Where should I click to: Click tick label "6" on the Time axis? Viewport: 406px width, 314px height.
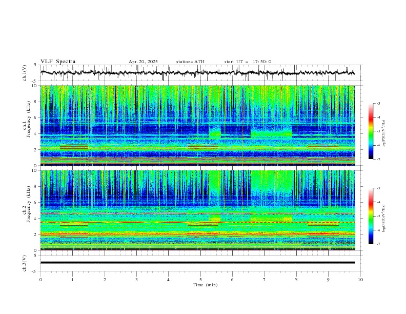232,280
